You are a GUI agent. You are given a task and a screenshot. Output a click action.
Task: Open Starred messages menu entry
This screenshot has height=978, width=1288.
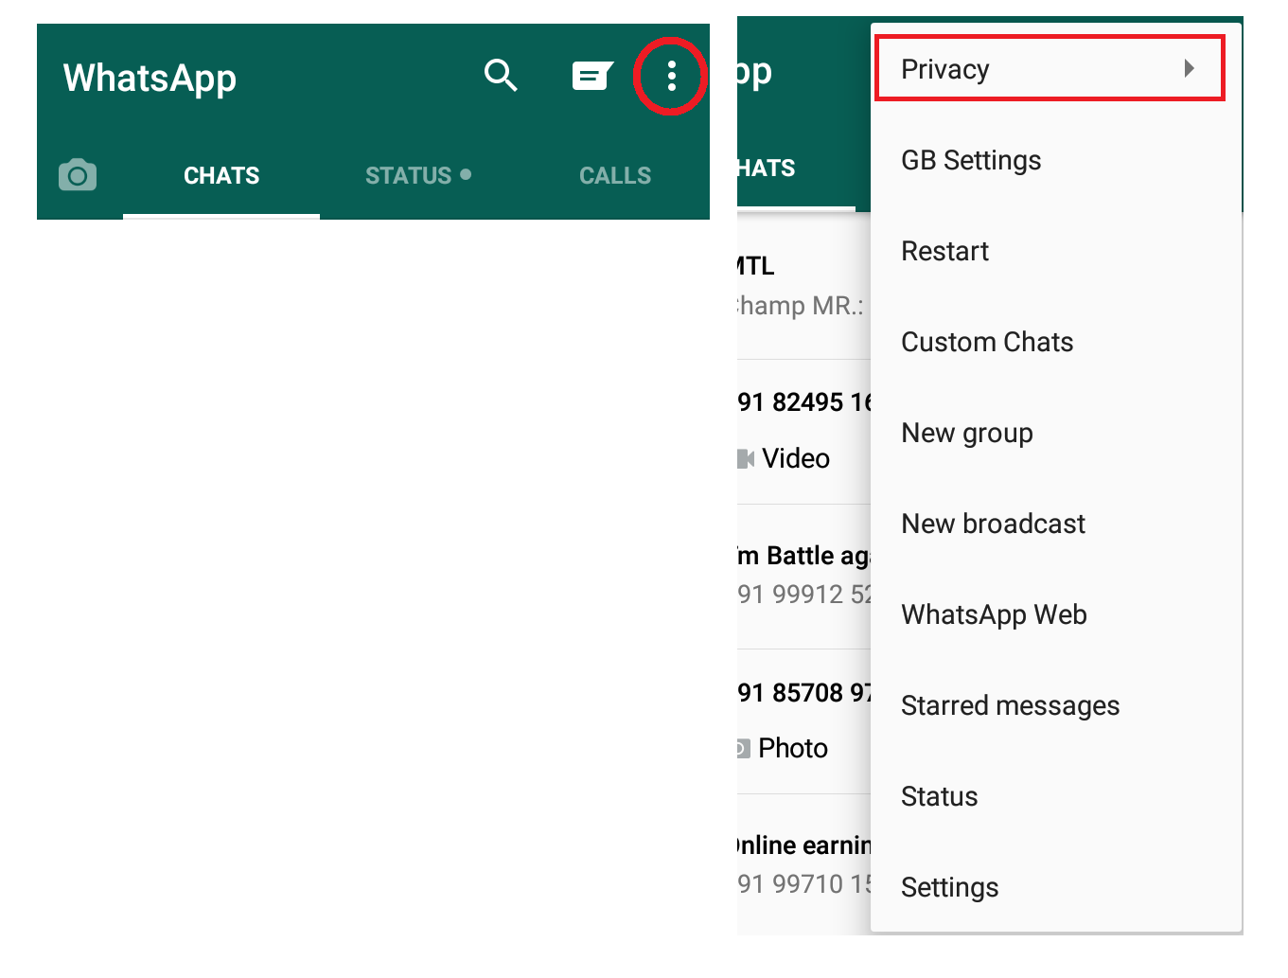(x=1056, y=705)
